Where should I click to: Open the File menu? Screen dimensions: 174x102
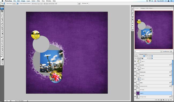pyautogui.click(x=14, y=1)
